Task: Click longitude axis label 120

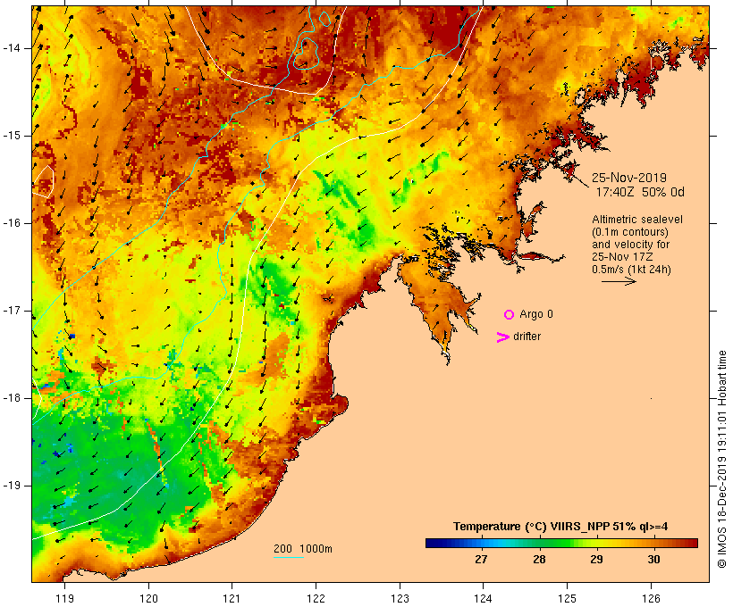Action: click(x=148, y=598)
